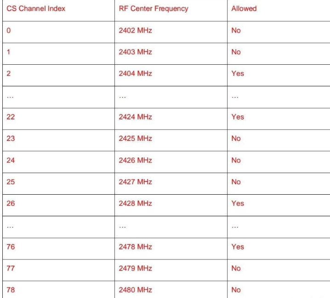The width and height of the screenshot is (330, 298).
Task: Click the RF Center Frequency column header
Action: click(154, 9)
